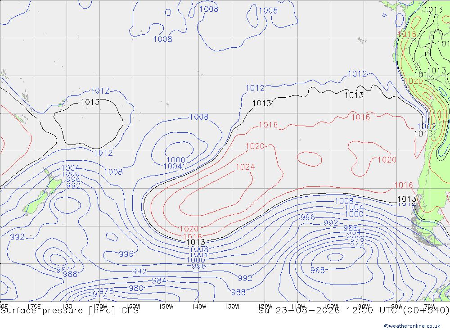Click New Zealand's North Island on the map
Image resolution: width=450 pixels, height=330 pixels.
click(x=53, y=182)
